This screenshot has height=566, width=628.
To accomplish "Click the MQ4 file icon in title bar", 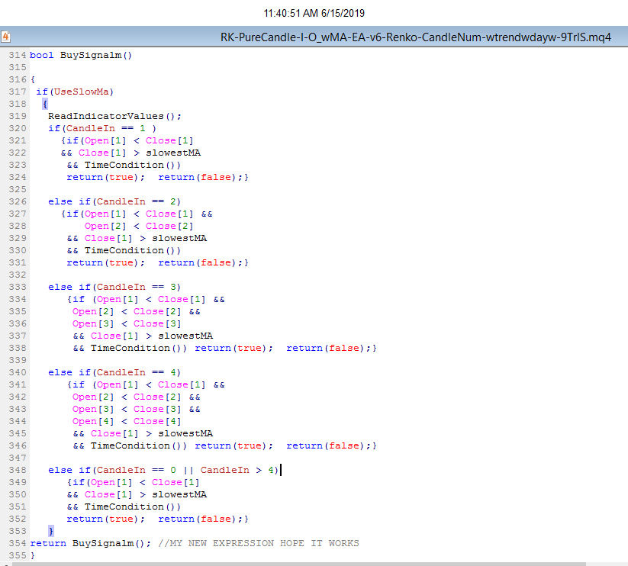I will tap(5, 37).
